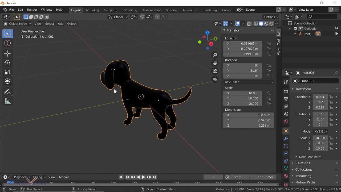This screenshot has width=341, height=192.
Task: Open the Tool sidebar tab
Action: click(279, 42)
